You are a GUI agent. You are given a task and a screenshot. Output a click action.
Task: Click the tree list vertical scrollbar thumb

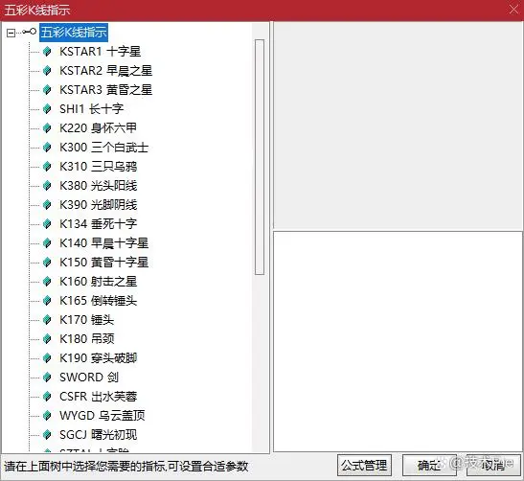[260, 157]
